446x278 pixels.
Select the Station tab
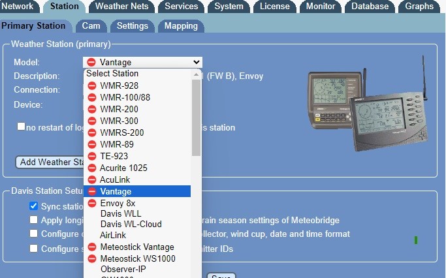pyautogui.click(x=64, y=7)
